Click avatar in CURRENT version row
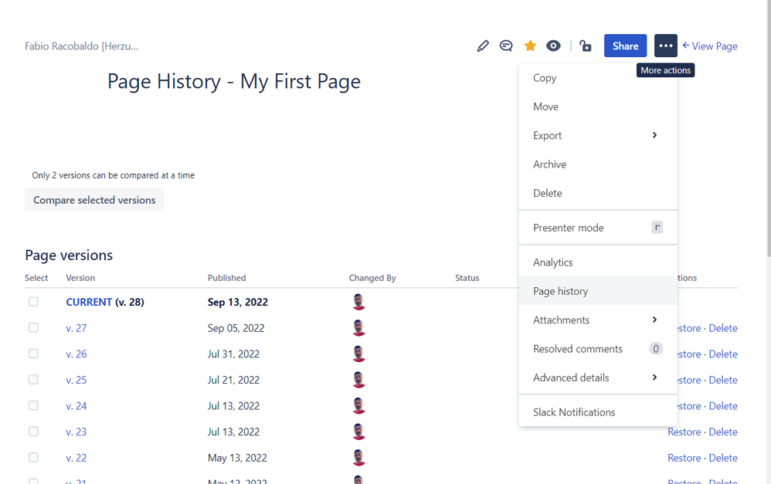 pos(359,302)
